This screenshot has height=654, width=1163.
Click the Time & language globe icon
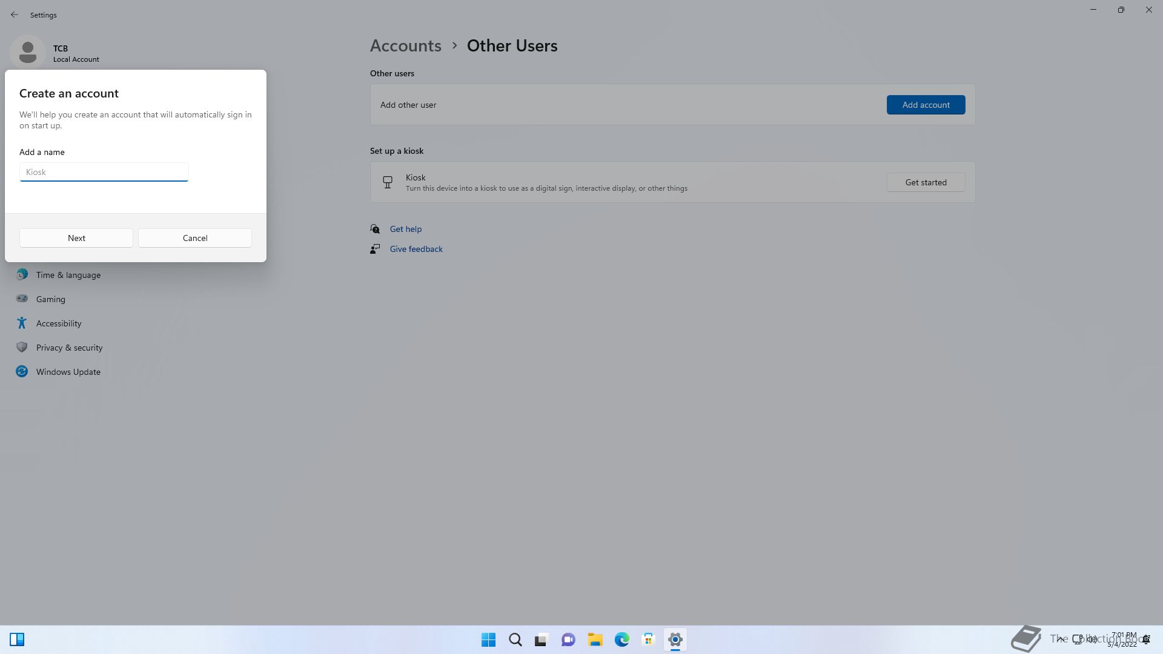[x=22, y=275]
